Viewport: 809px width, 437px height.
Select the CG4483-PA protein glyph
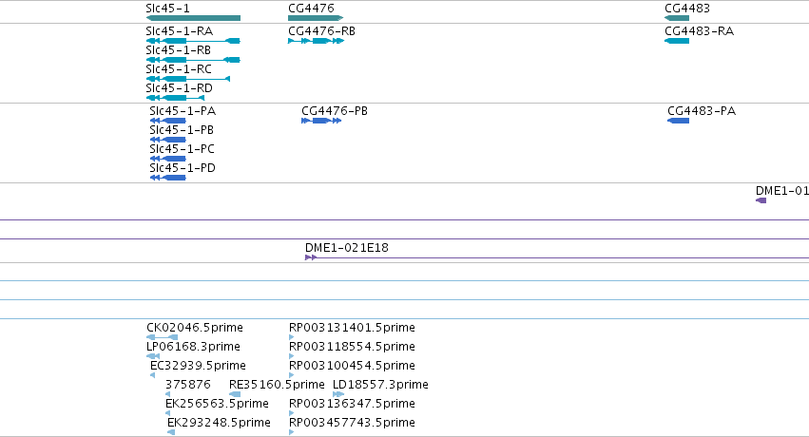pyautogui.click(x=679, y=121)
